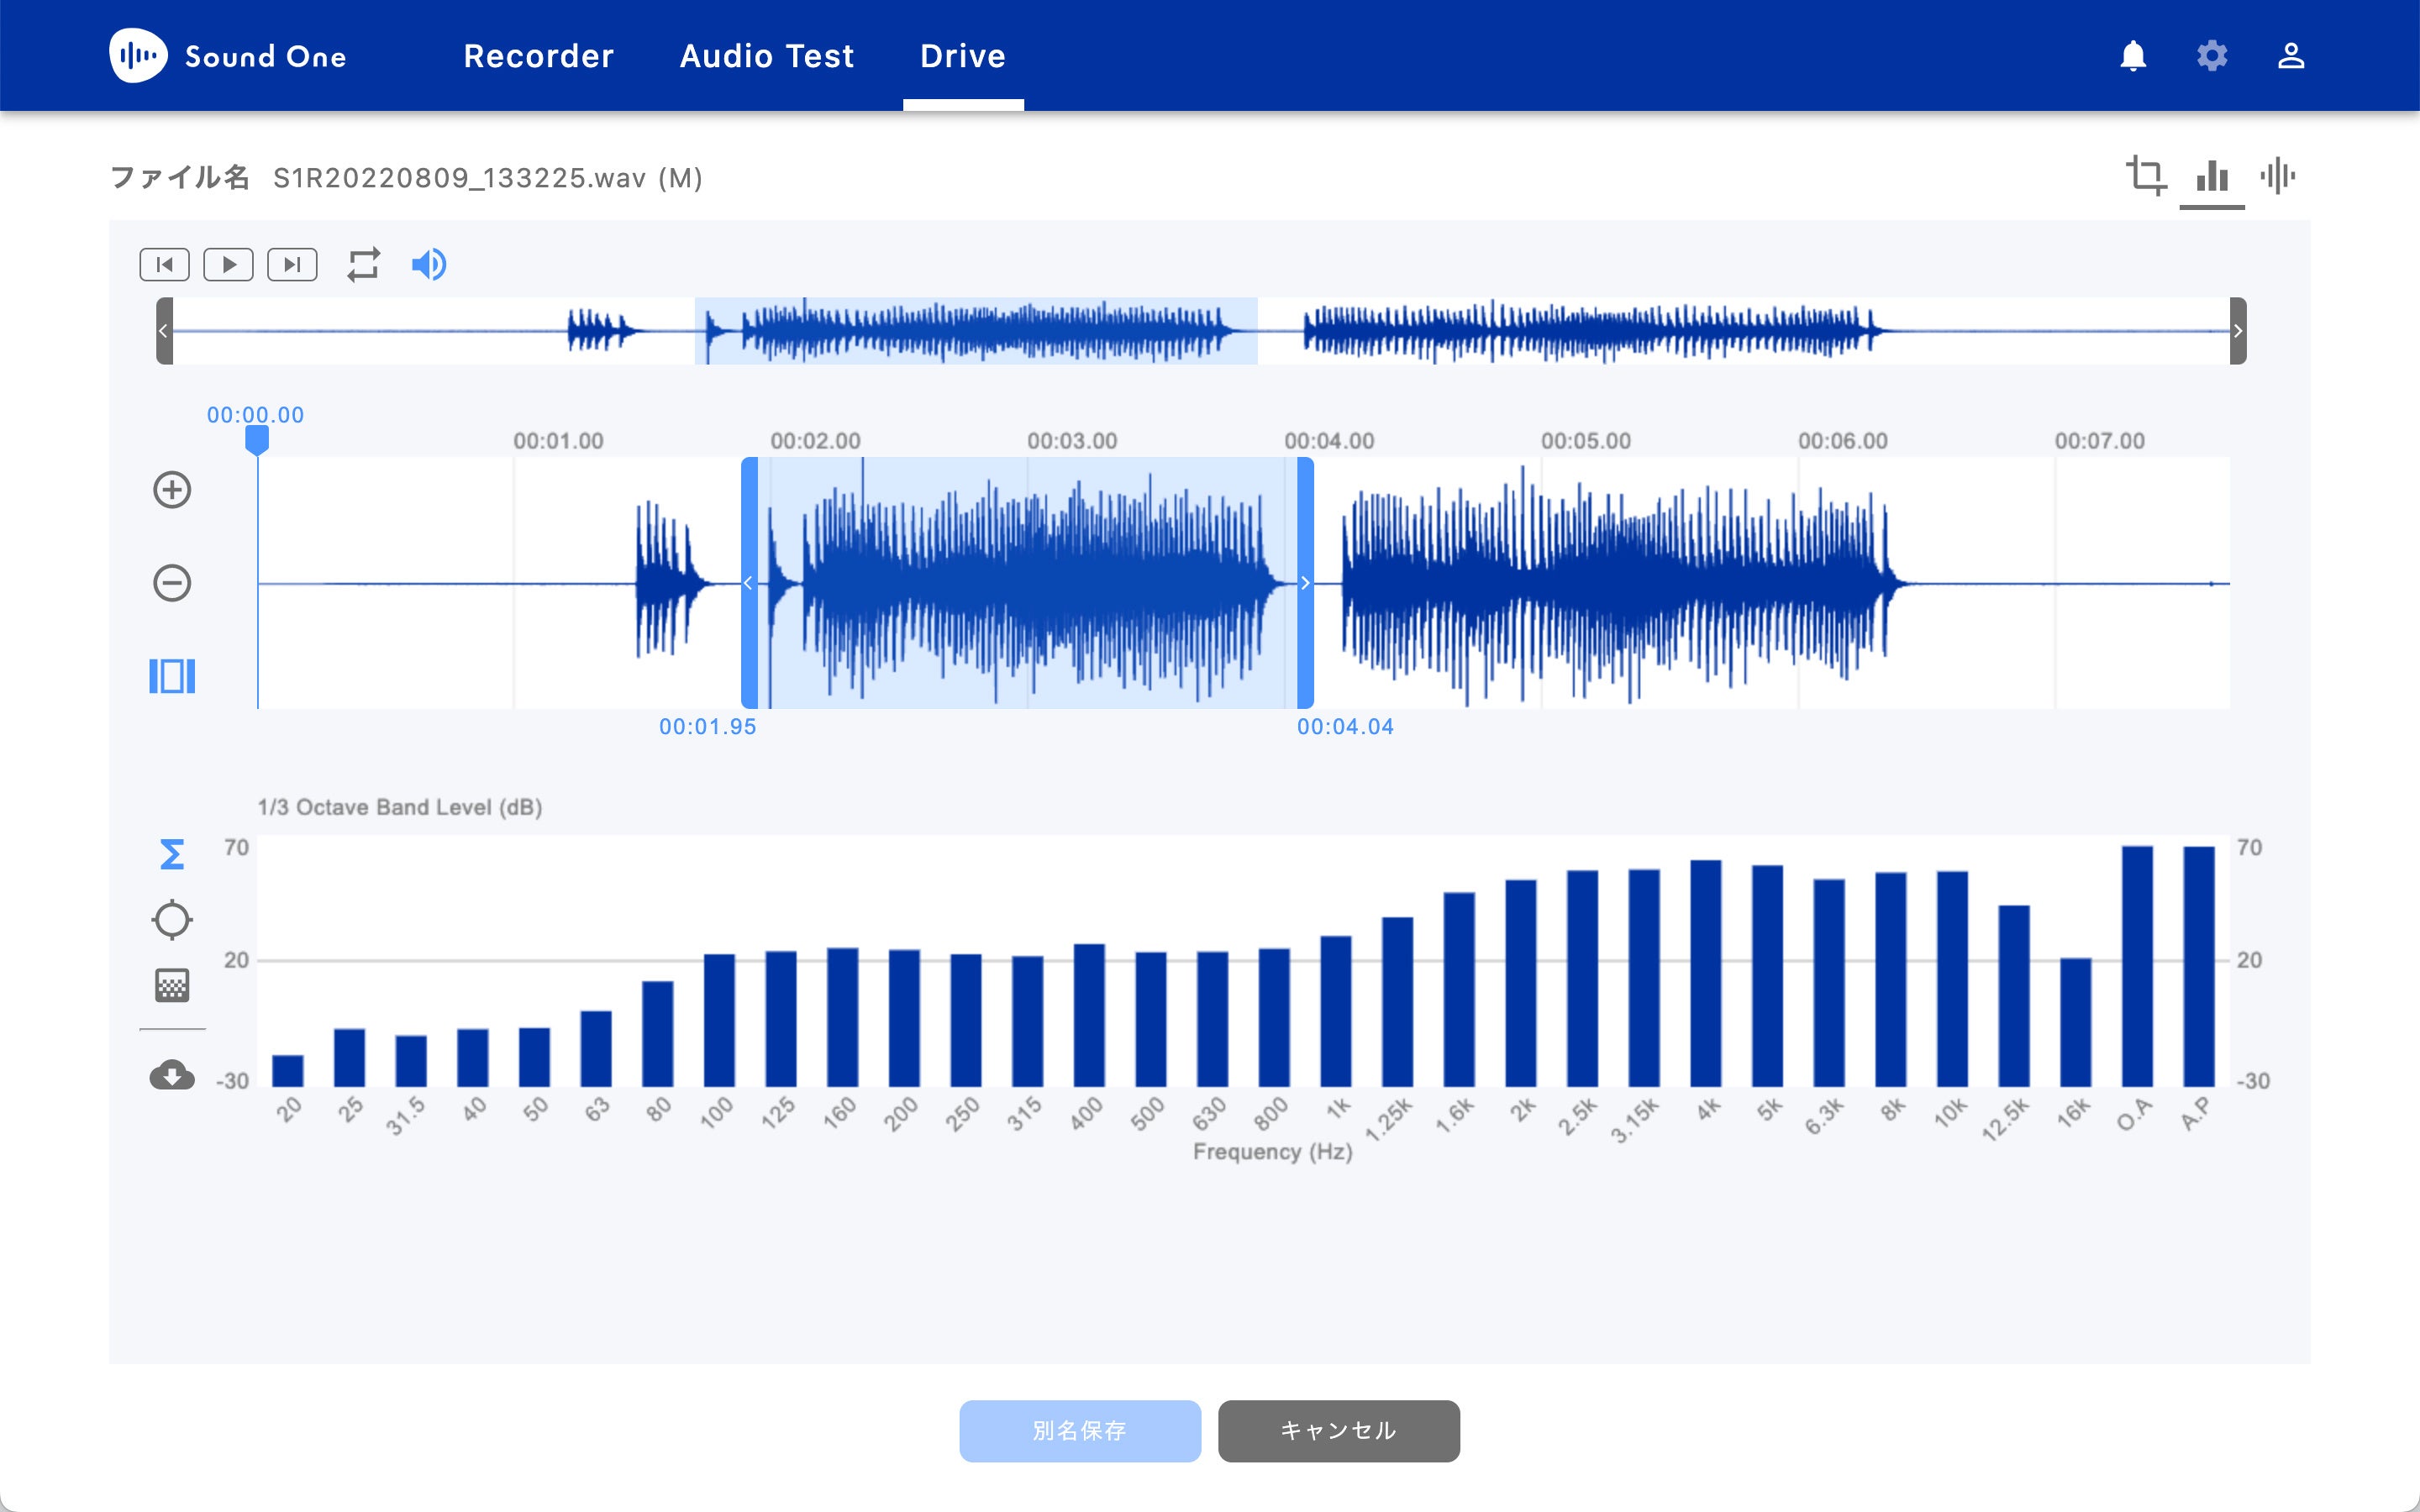Open the Recorder tab
This screenshot has width=2420, height=1512.
tap(538, 56)
